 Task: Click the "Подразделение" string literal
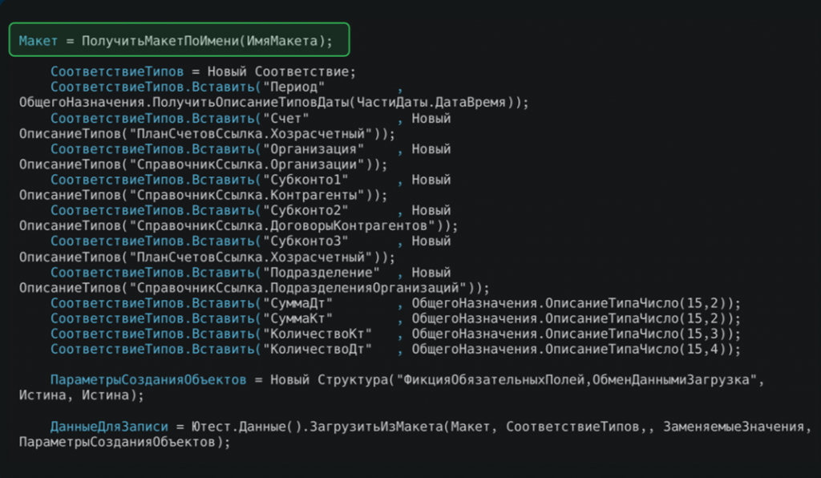(x=321, y=273)
